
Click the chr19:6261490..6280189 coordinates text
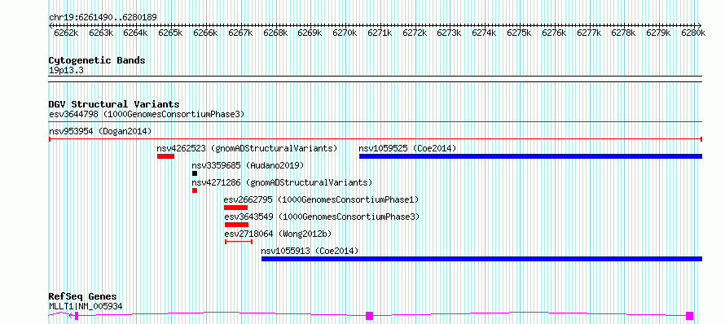[103, 17]
